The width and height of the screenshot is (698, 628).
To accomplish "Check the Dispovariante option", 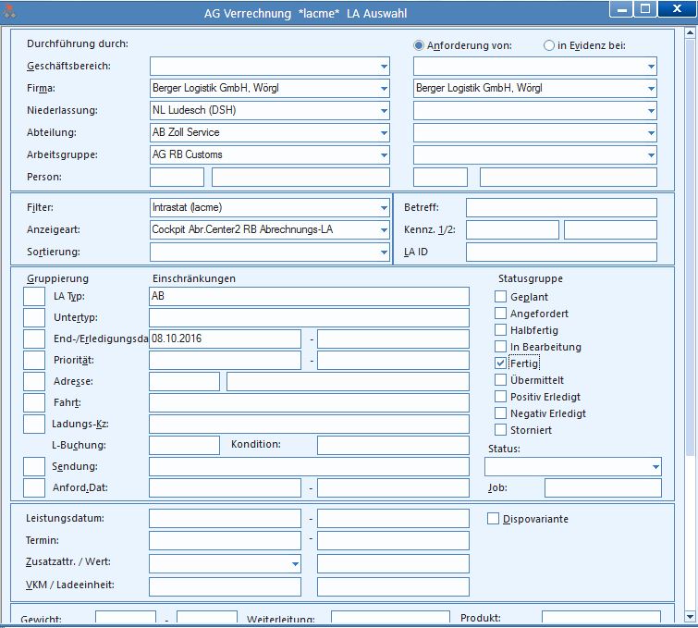I will 493,519.
